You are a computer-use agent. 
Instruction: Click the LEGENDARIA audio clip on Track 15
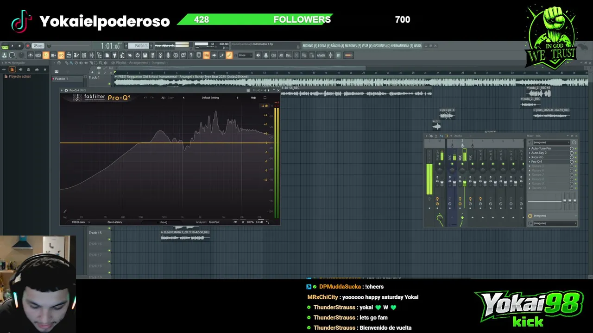185,235
